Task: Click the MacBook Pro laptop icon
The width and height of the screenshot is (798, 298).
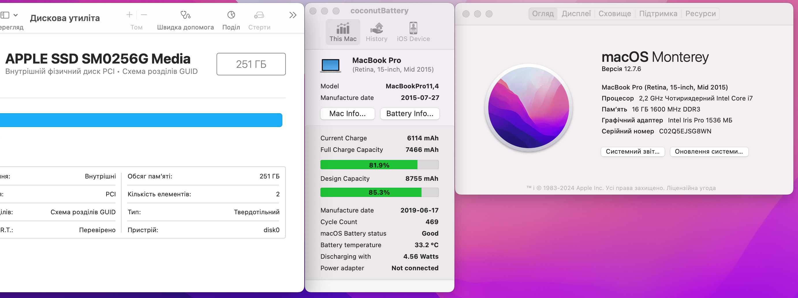Action: tap(331, 65)
